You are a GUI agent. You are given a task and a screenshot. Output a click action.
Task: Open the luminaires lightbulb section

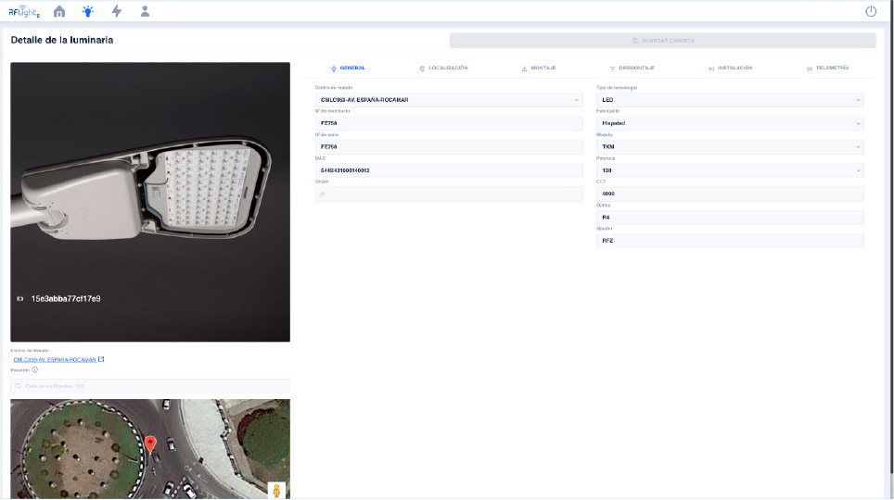click(x=88, y=11)
